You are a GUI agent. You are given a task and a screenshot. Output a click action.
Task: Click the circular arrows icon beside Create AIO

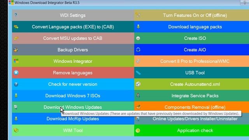(138, 50)
